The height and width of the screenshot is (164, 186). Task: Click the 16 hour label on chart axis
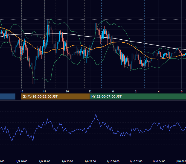[x=22, y=92]
